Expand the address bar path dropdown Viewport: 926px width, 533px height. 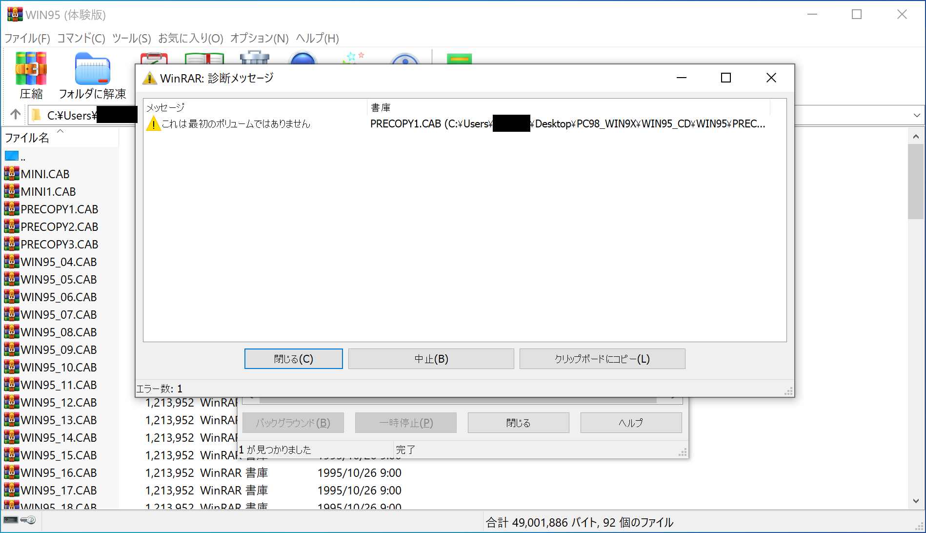click(x=917, y=116)
